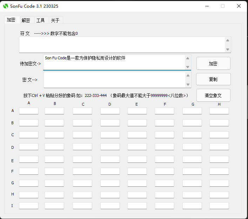Viewport: 248px width, 219px height.
Task: Click grid cell at row I column A
Action: pyautogui.click(x=29, y=206)
